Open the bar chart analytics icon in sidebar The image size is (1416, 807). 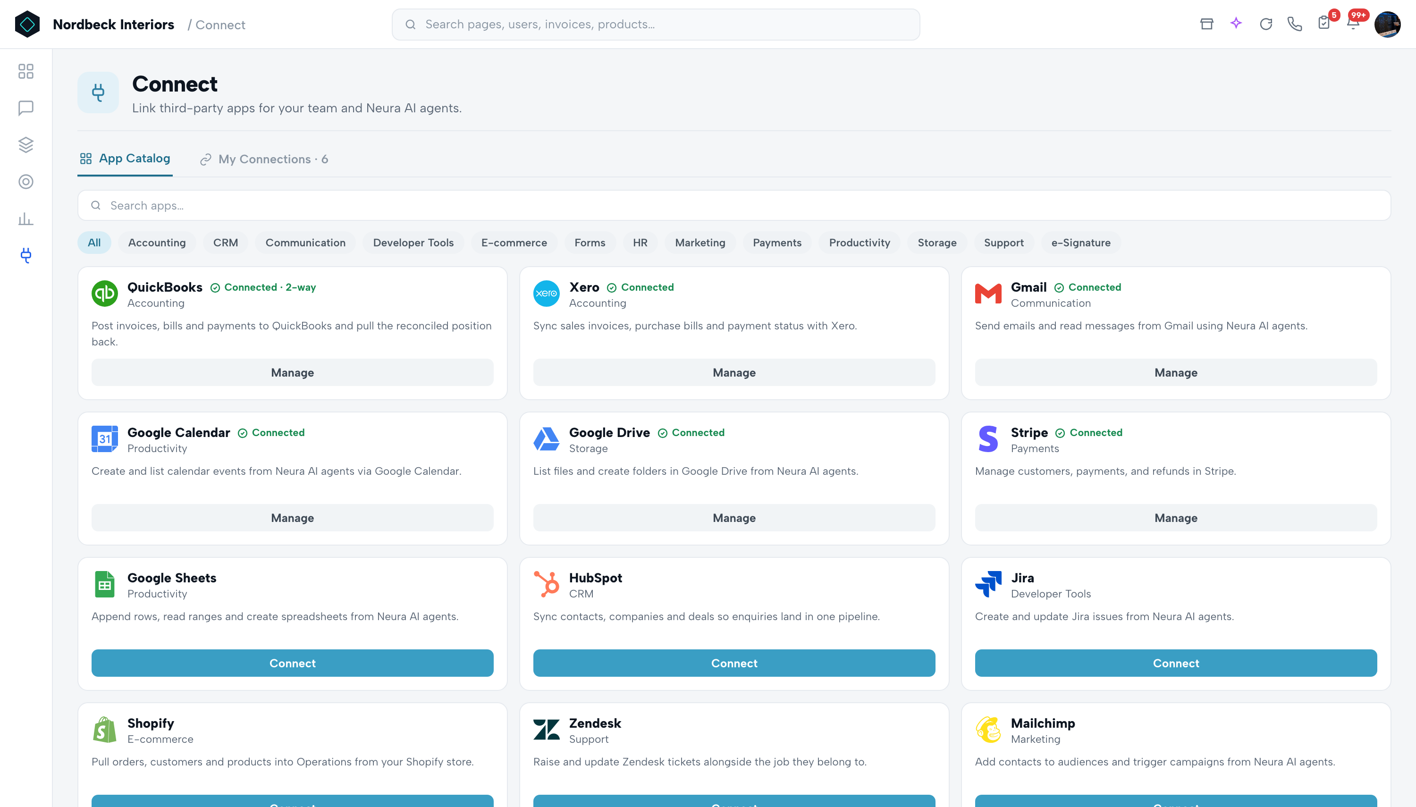click(x=26, y=219)
